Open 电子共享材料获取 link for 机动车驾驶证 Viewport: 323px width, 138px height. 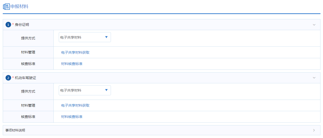tap(75, 105)
